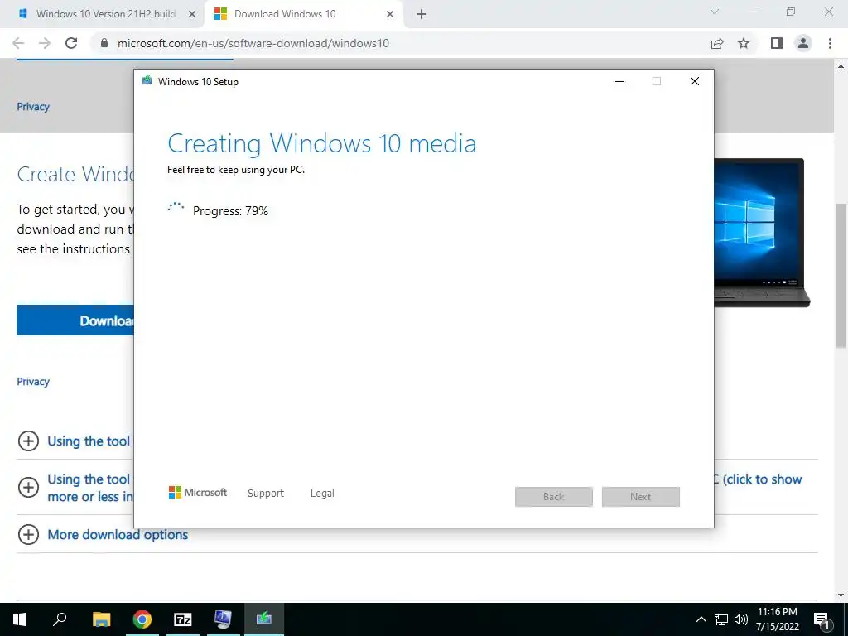Open a new Chrome tab
The image size is (848, 636).
422,14
